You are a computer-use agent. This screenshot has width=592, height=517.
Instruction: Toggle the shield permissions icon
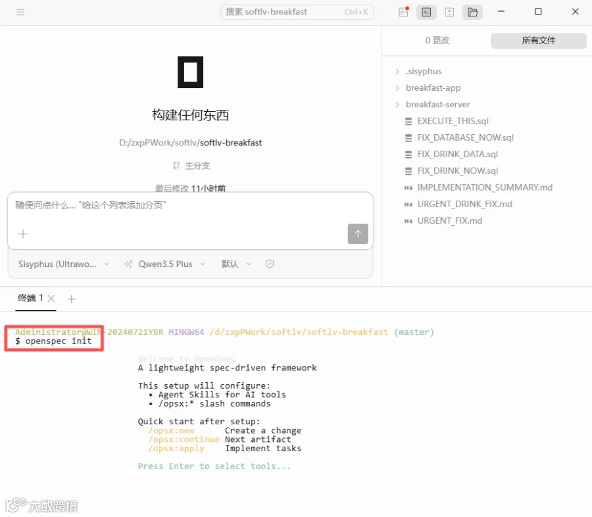click(270, 264)
